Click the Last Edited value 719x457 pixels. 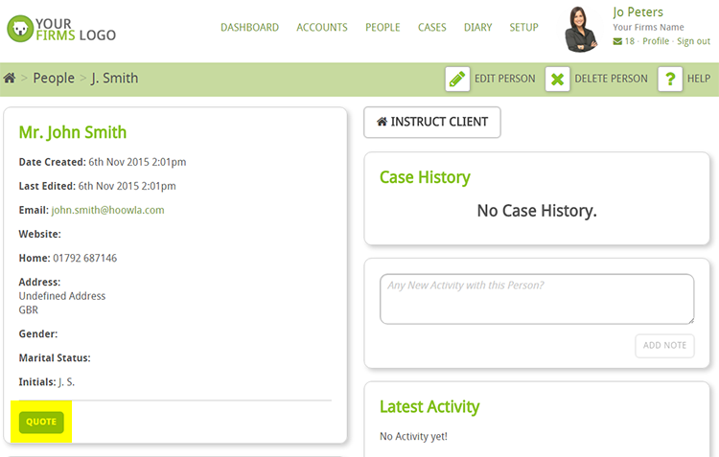tap(127, 186)
